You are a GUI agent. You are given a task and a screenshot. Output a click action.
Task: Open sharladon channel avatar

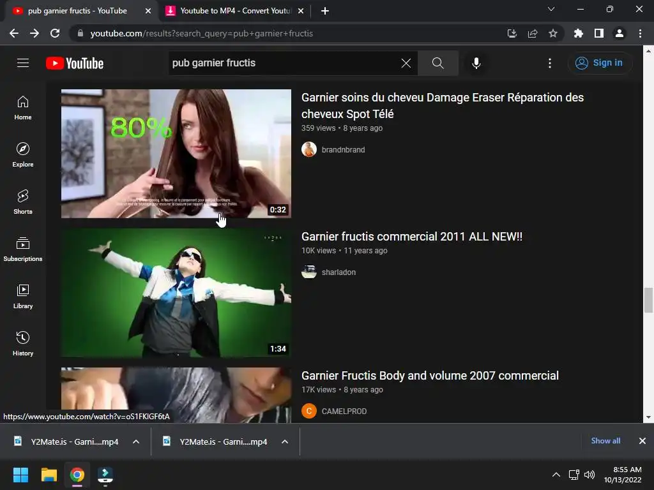pos(309,272)
